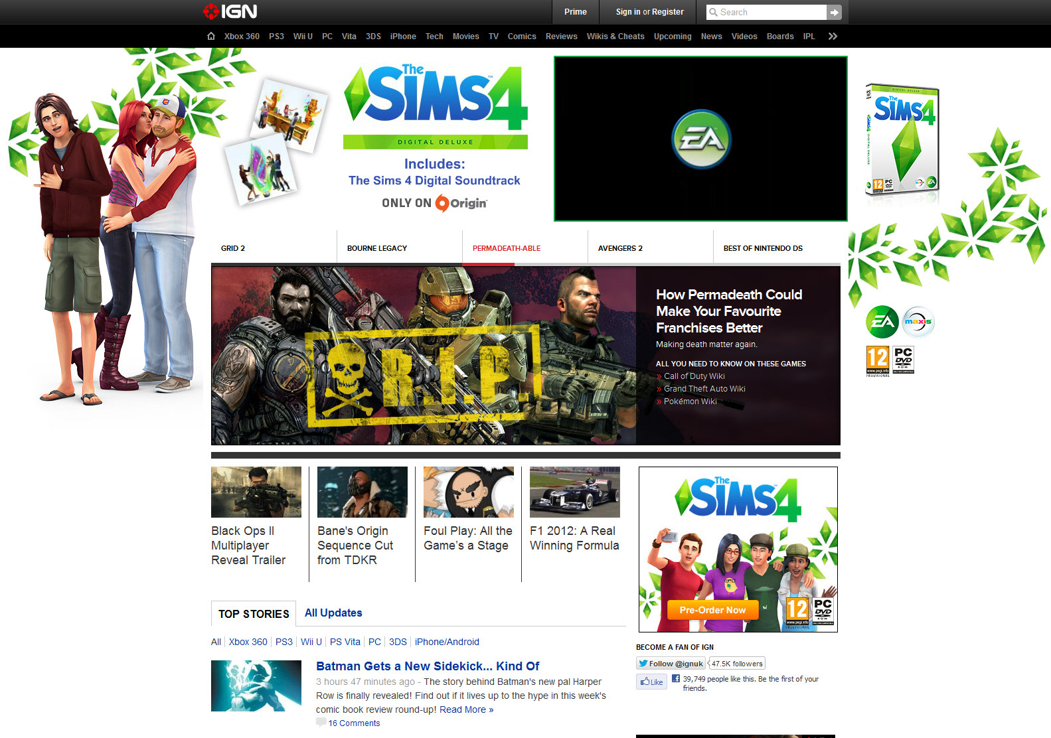Click the Maxis logo badge

(918, 322)
